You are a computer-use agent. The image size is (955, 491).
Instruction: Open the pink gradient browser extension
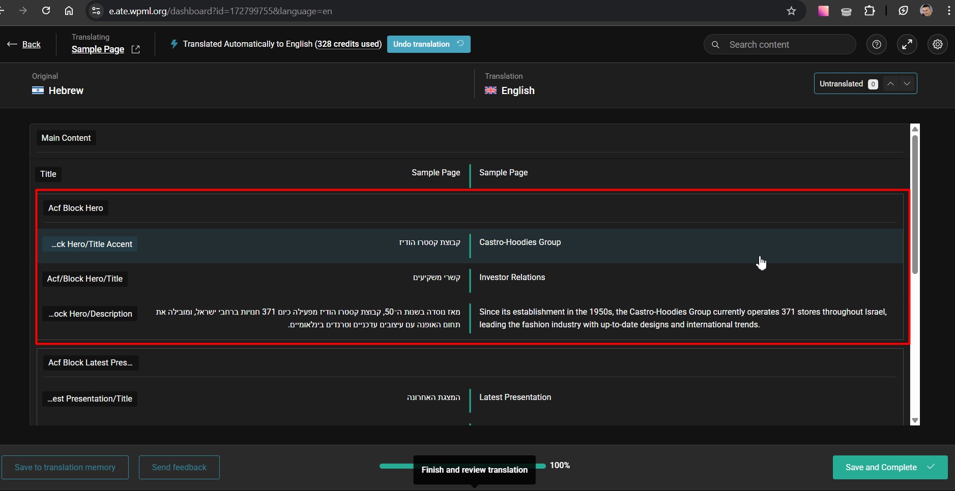pyautogui.click(x=823, y=11)
